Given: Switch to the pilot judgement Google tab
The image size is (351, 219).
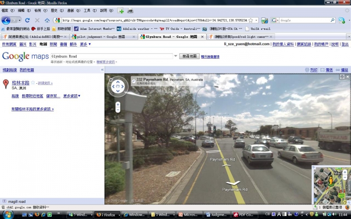Looking at the screenshot, I should pyautogui.click(x=104, y=37).
